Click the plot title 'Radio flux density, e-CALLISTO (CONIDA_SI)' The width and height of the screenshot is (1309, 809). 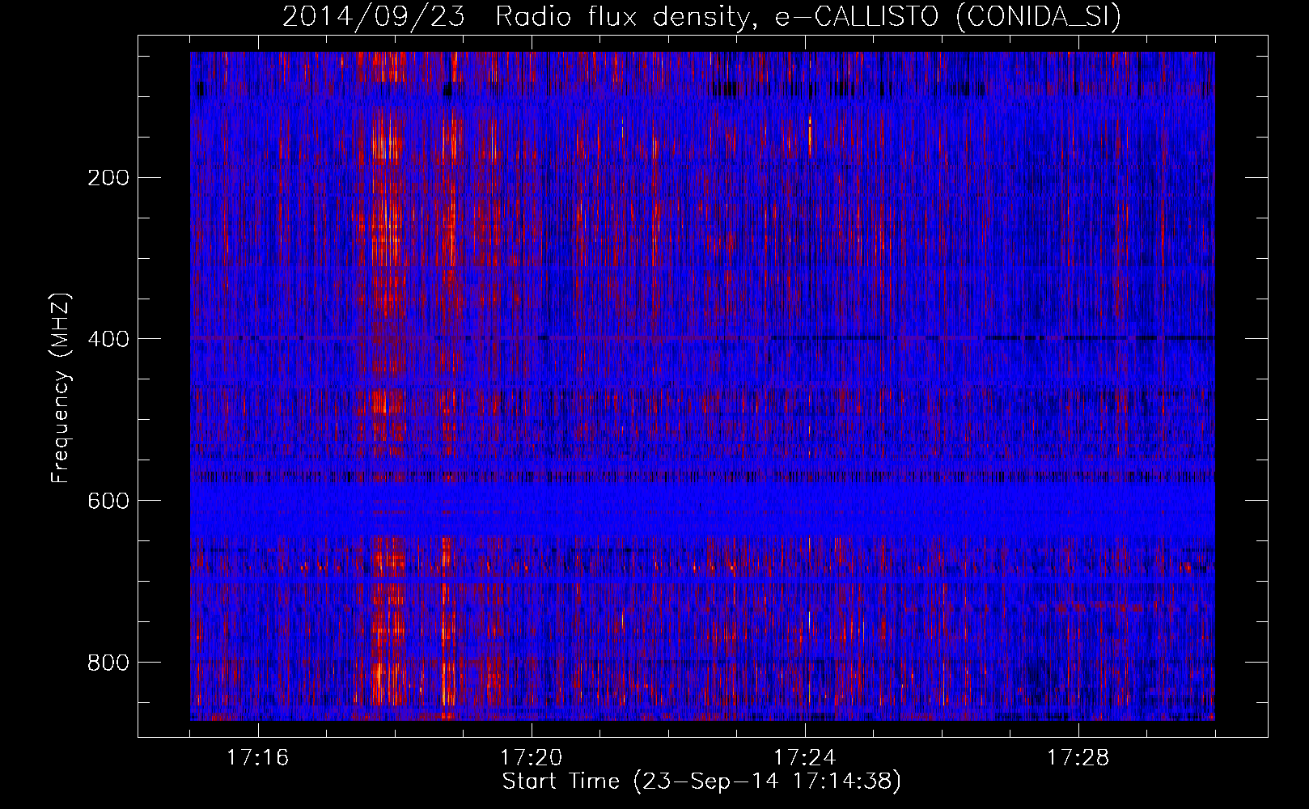tap(808, 16)
